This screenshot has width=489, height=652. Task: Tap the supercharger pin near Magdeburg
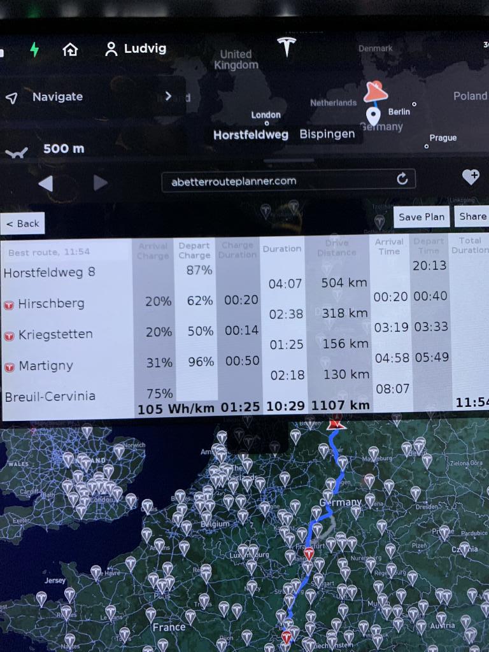coord(373,453)
